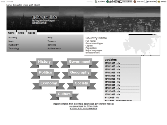Open the sonbon webring badge

click(100, 2)
